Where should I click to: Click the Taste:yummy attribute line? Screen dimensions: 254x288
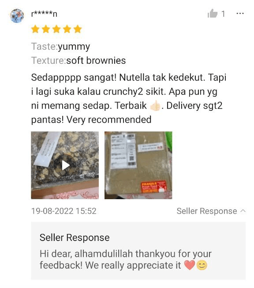point(60,47)
